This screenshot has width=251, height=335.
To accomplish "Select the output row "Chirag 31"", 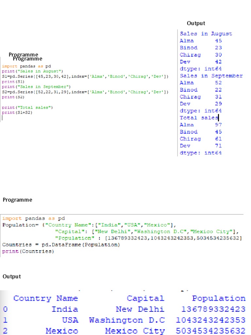I will click(201, 97).
